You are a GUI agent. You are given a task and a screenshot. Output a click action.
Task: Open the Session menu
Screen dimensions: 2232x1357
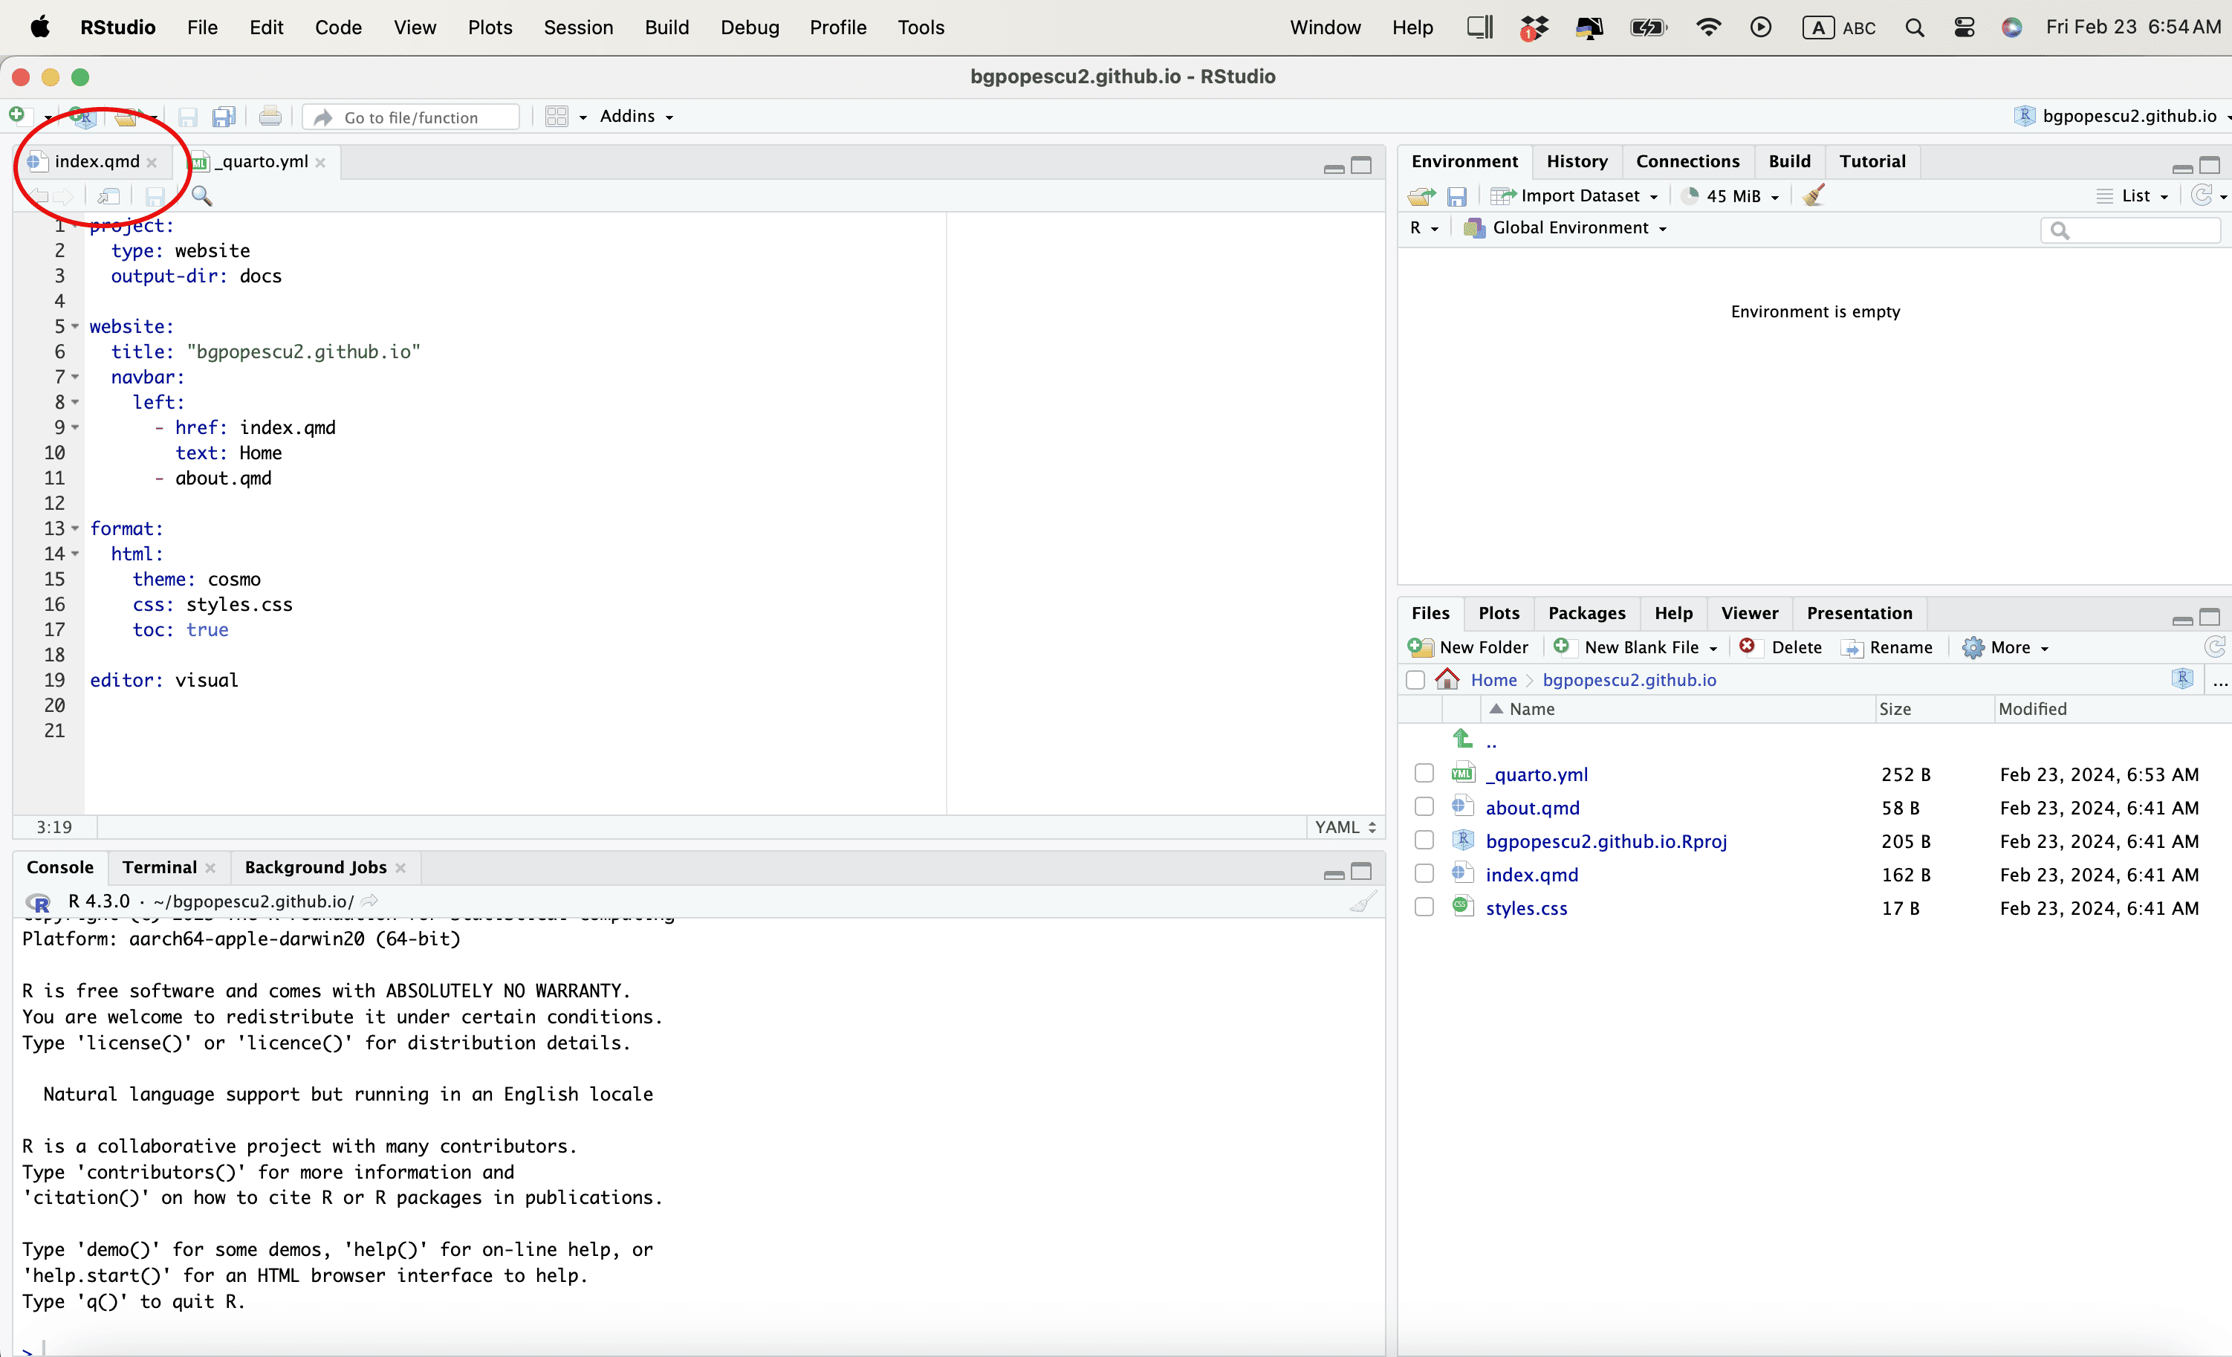coord(578,27)
